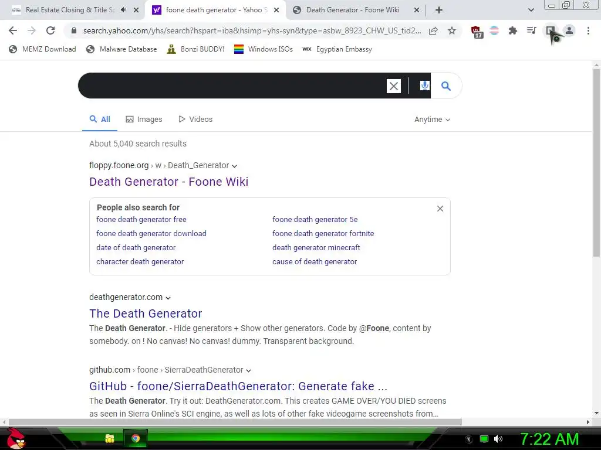This screenshot has height=450, width=601.
Task: Expand floppy.foone.org result options arrow
Action: tap(235, 166)
